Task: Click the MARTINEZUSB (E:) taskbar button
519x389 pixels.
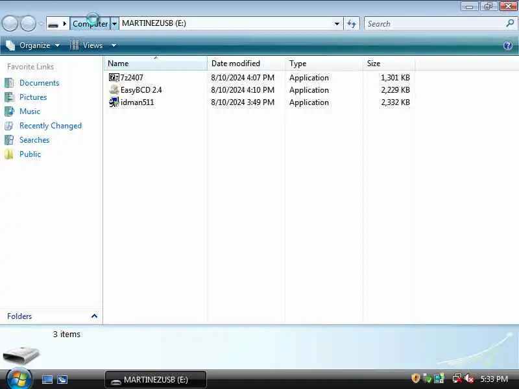Action: [x=156, y=380]
